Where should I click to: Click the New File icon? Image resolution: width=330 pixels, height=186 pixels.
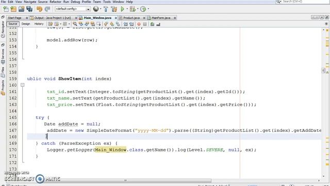[6, 9]
